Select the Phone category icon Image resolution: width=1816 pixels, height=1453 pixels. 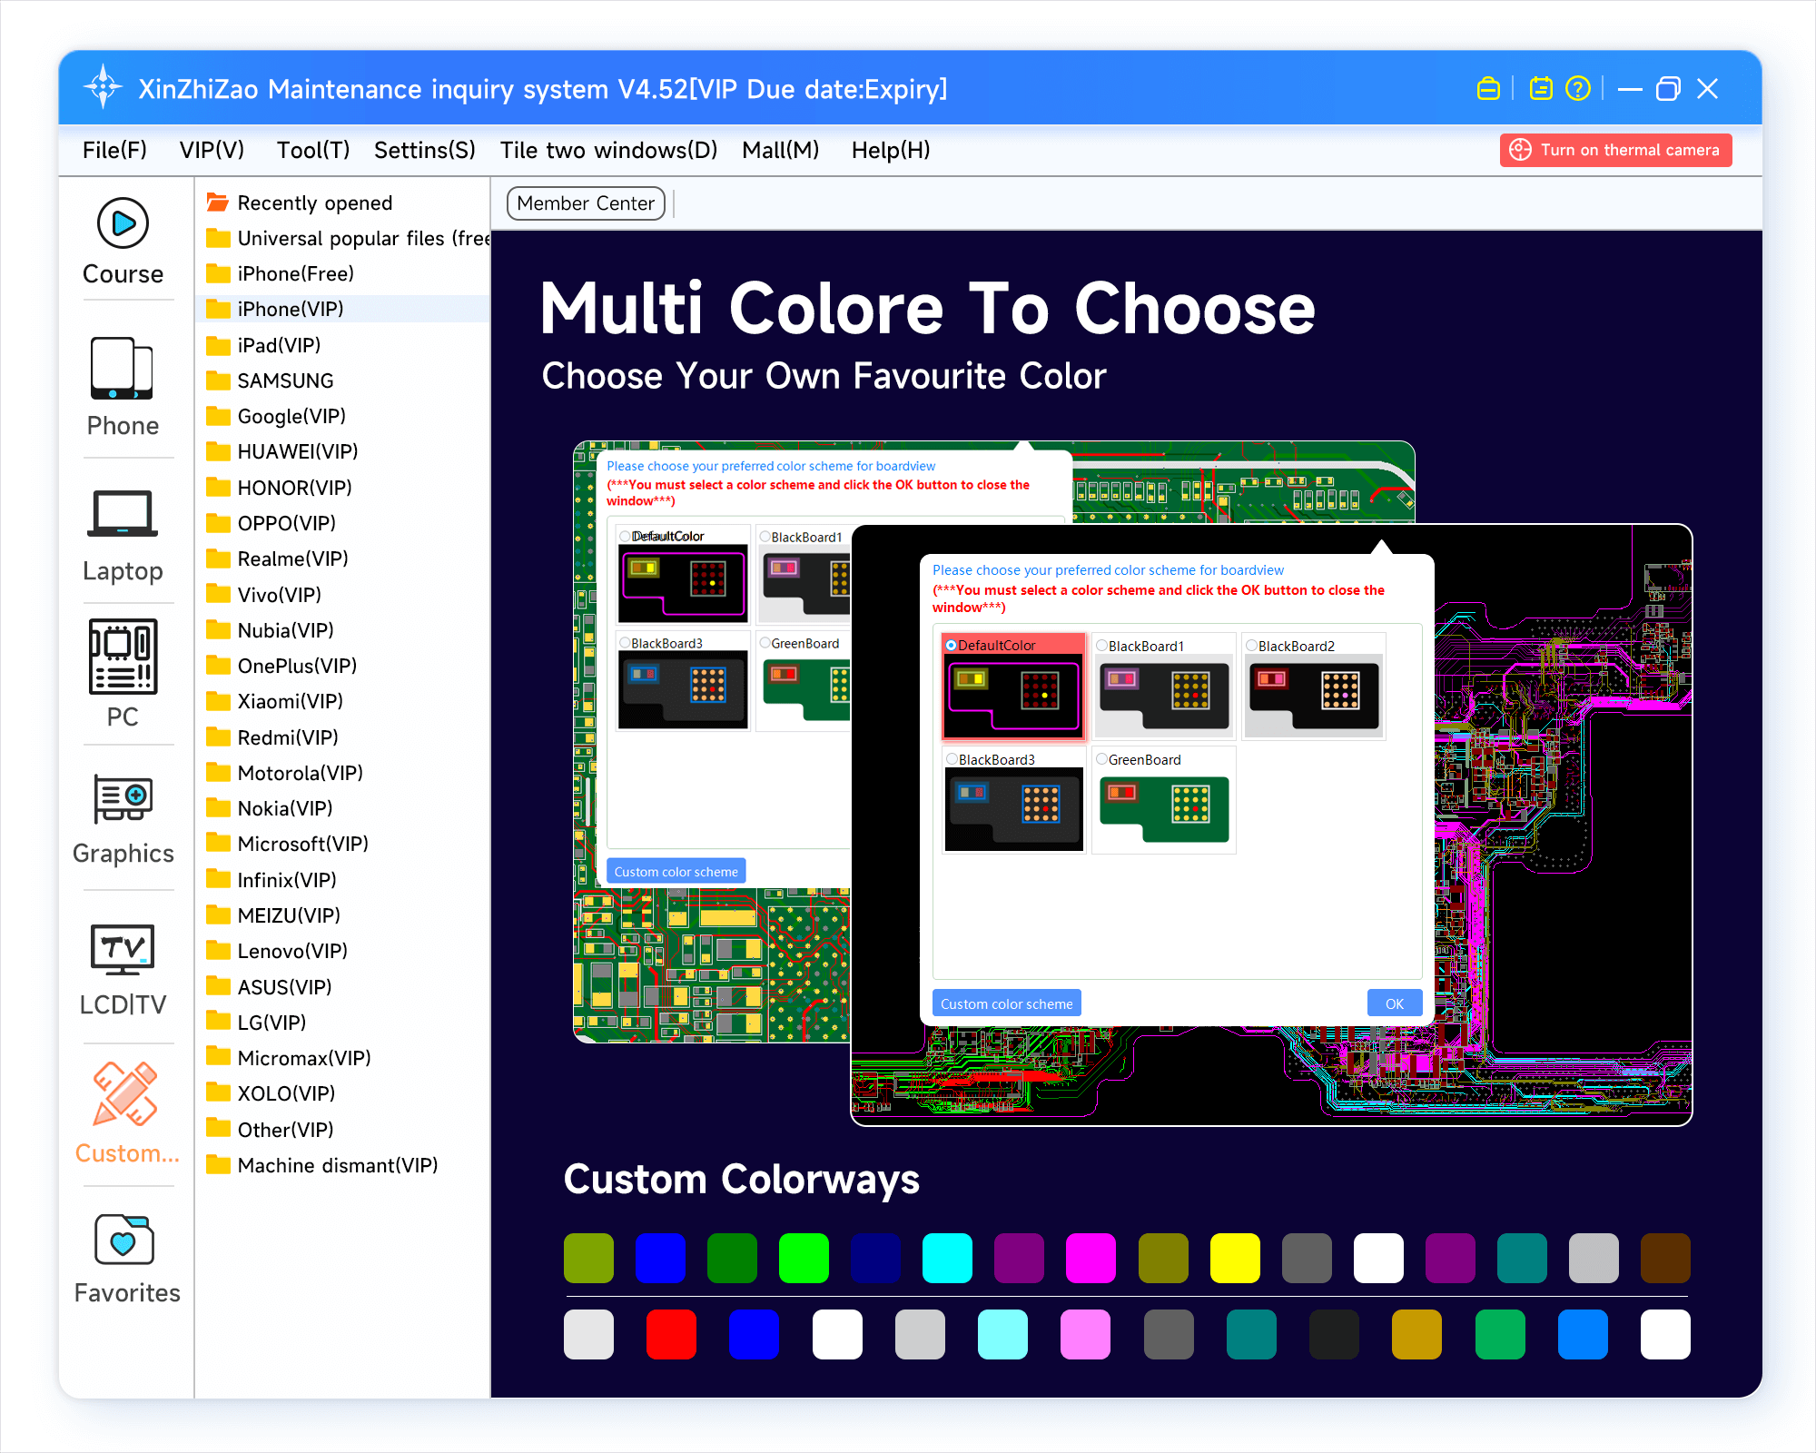tap(123, 369)
